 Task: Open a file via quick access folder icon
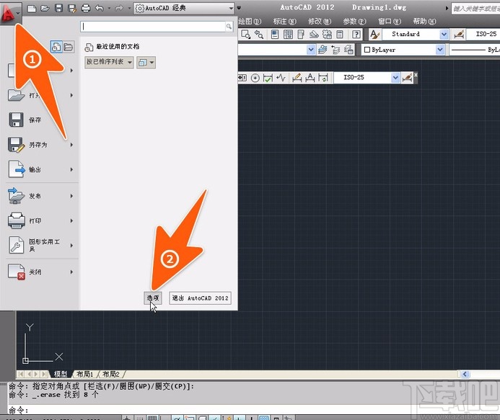pos(45,8)
